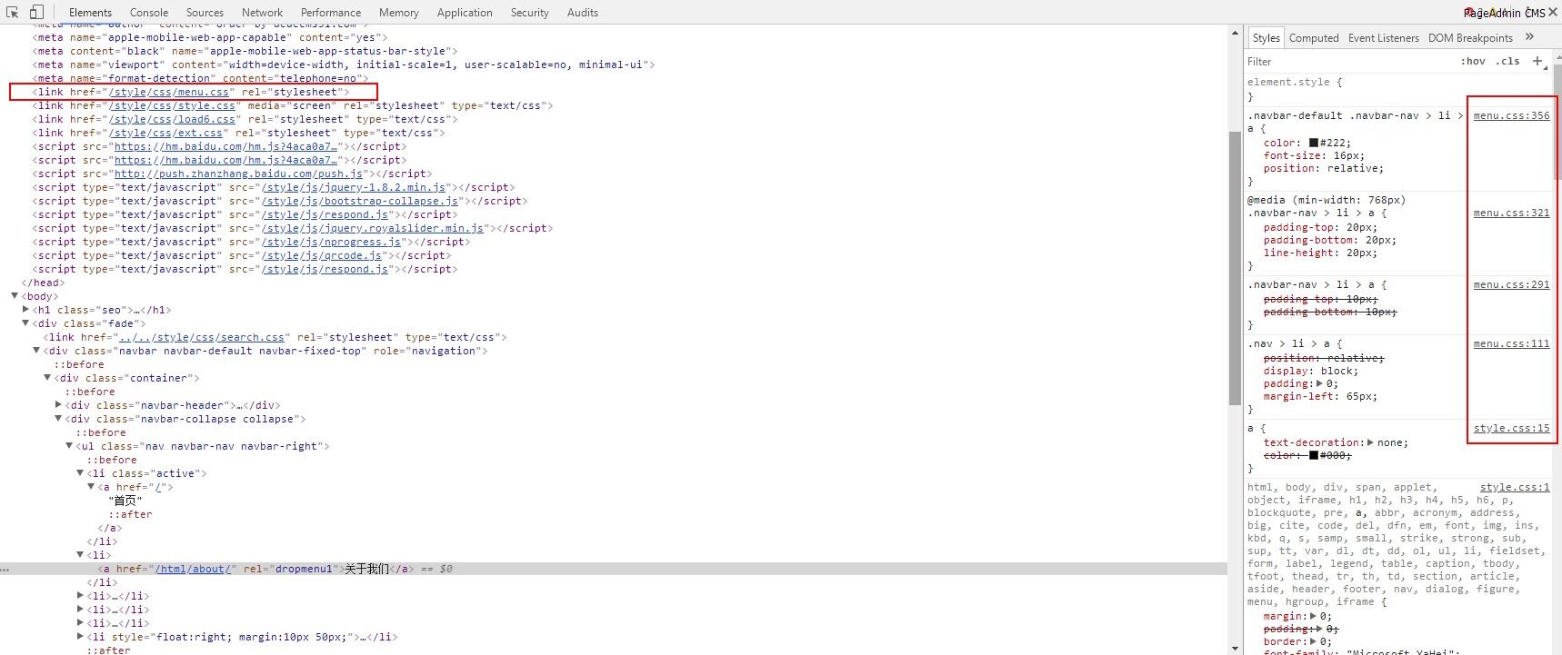The width and height of the screenshot is (1562, 655).
Task: Click the Elements panel vertical scrollbar thumb
Action: click(x=1235, y=268)
